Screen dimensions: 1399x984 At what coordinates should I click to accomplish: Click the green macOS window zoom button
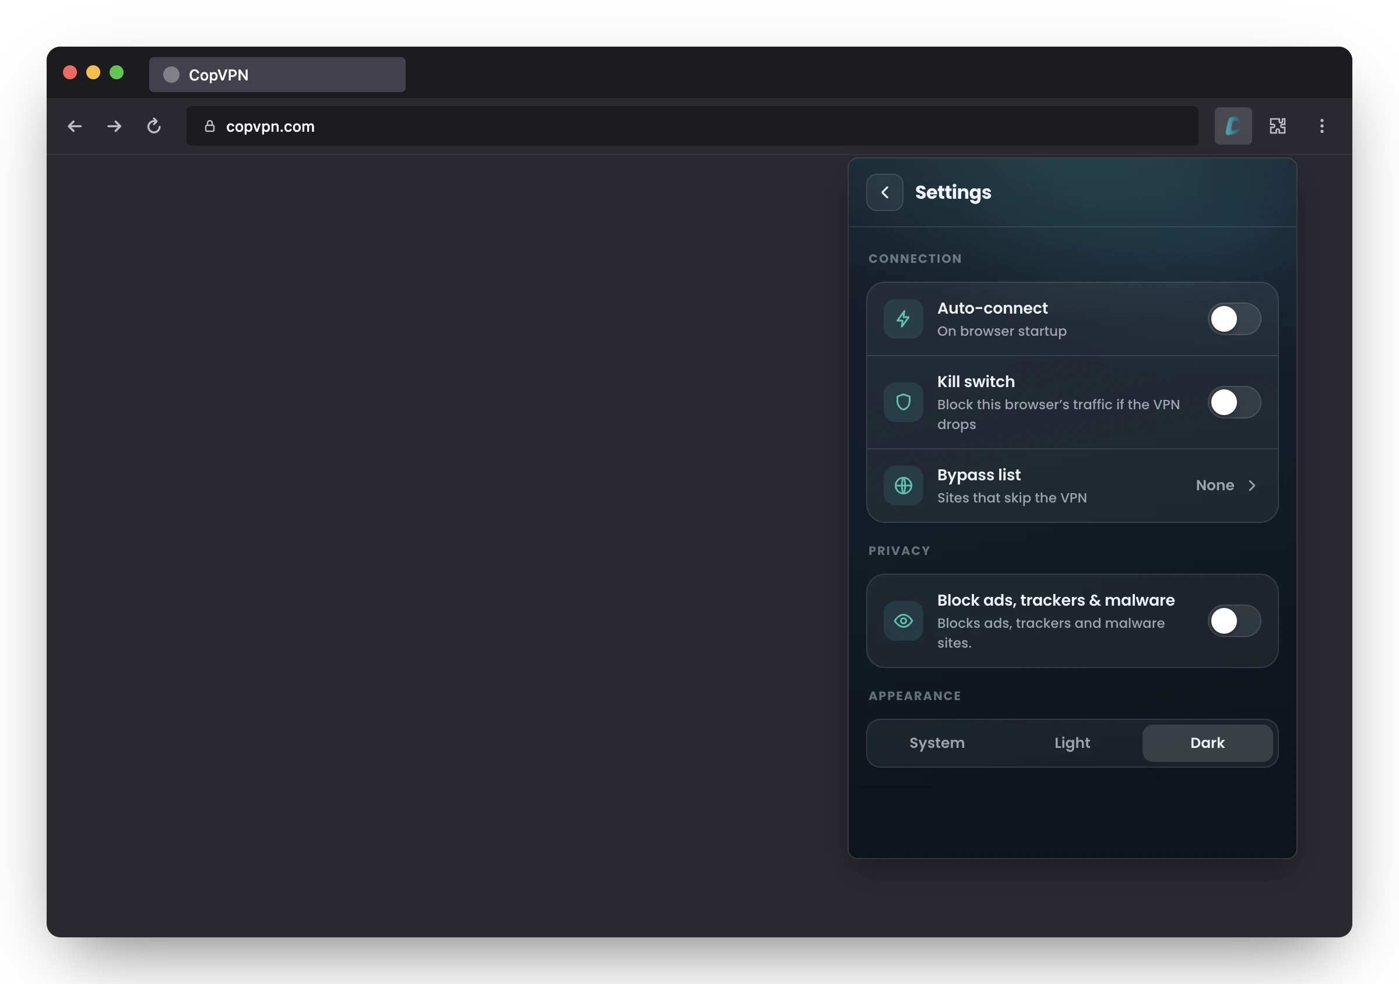pyautogui.click(x=117, y=72)
